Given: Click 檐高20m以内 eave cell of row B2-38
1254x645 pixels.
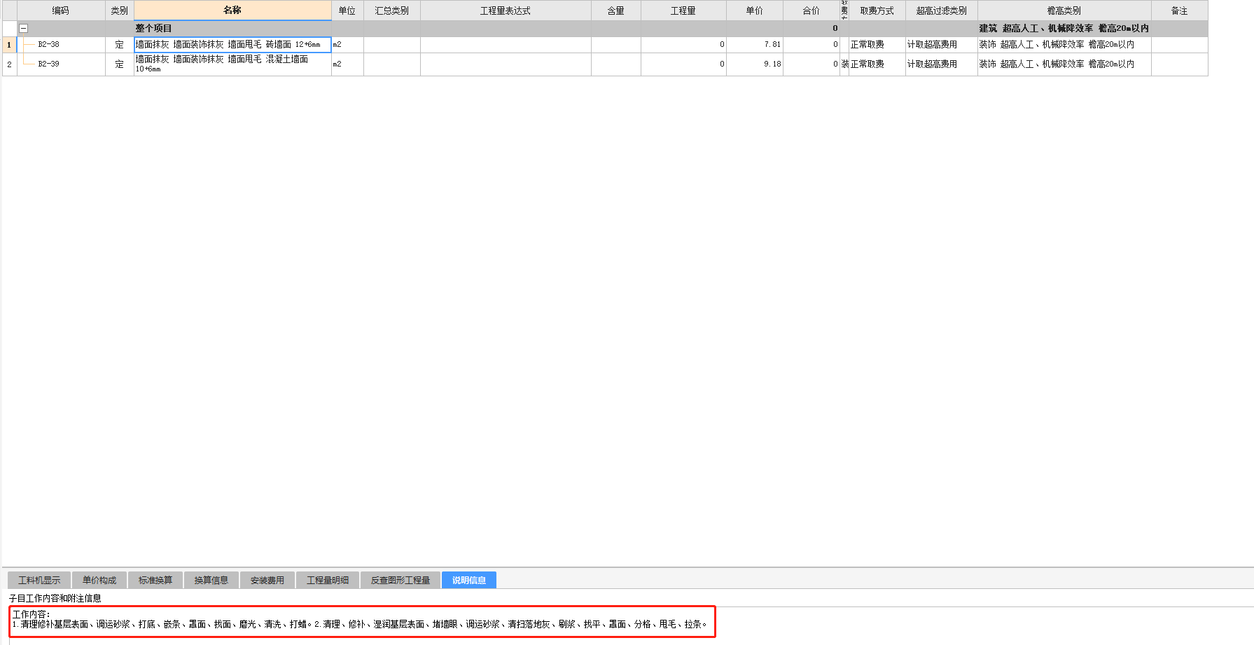Looking at the screenshot, I should [x=1064, y=45].
